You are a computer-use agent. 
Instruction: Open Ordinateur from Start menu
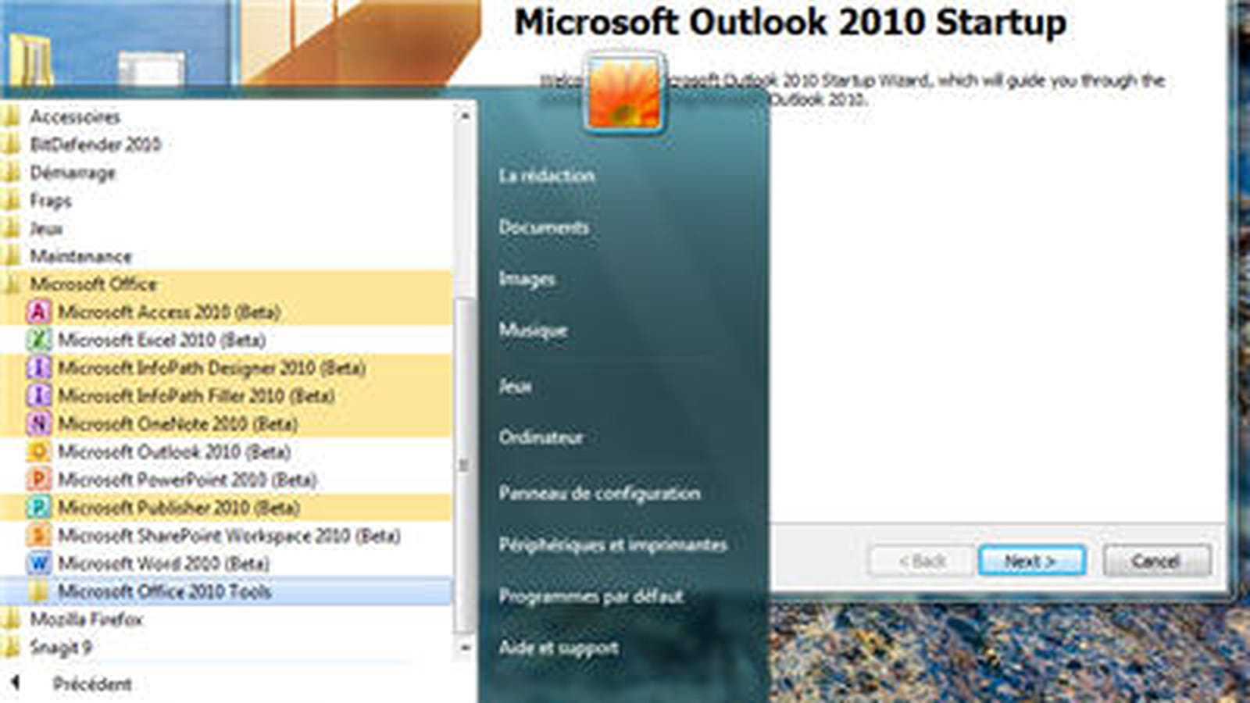(x=541, y=437)
